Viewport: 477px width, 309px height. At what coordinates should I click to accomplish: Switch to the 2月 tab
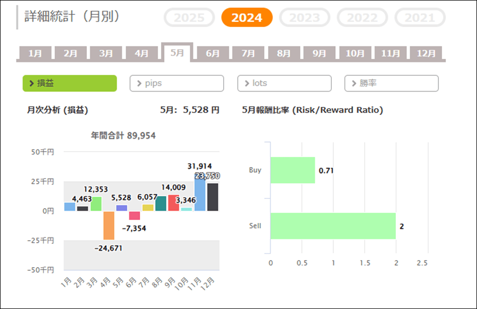click(x=70, y=53)
